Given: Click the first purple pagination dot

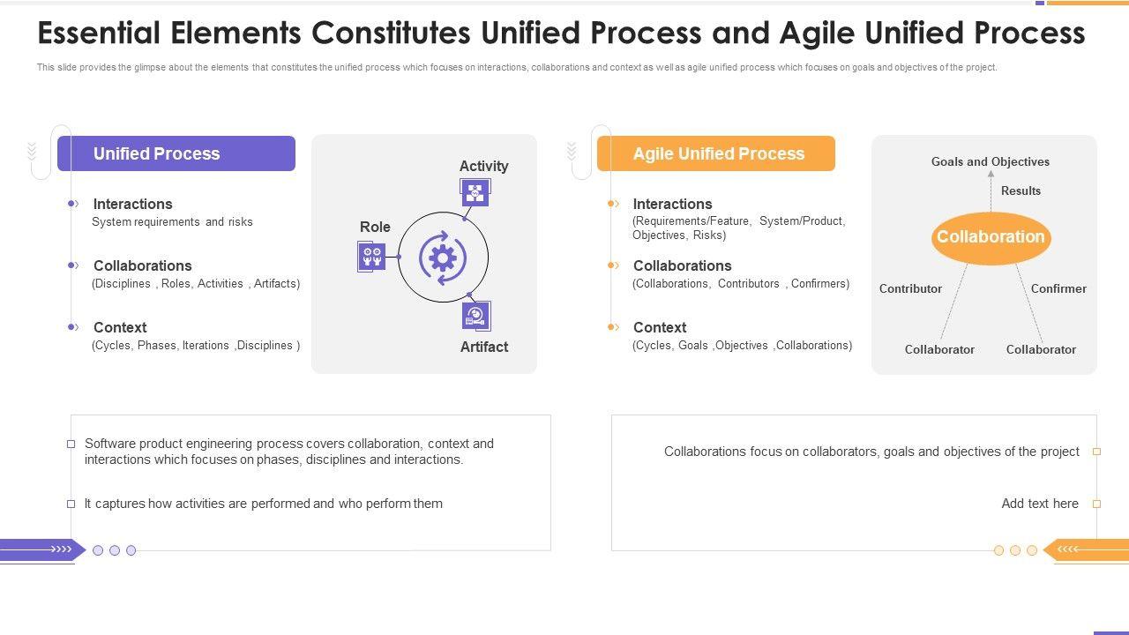Looking at the screenshot, I should (x=98, y=550).
